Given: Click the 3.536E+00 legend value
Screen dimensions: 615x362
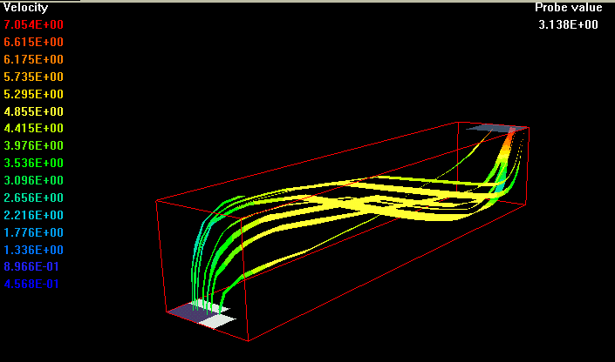Looking at the screenshot, I should tap(33, 164).
